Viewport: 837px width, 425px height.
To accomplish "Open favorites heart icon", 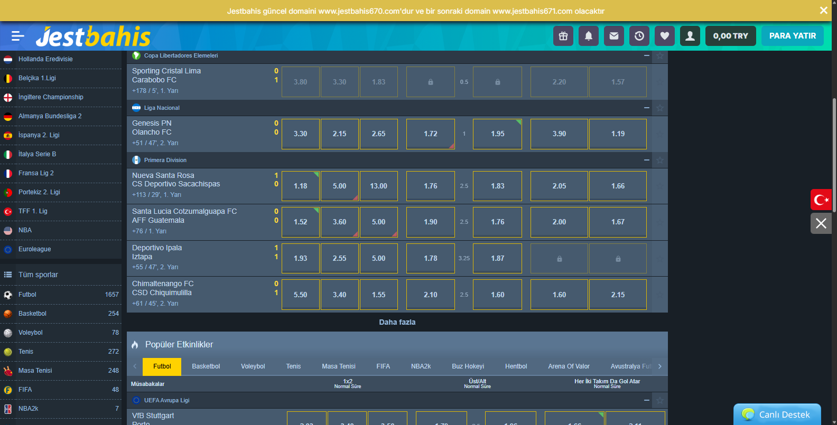I will [665, 36].
